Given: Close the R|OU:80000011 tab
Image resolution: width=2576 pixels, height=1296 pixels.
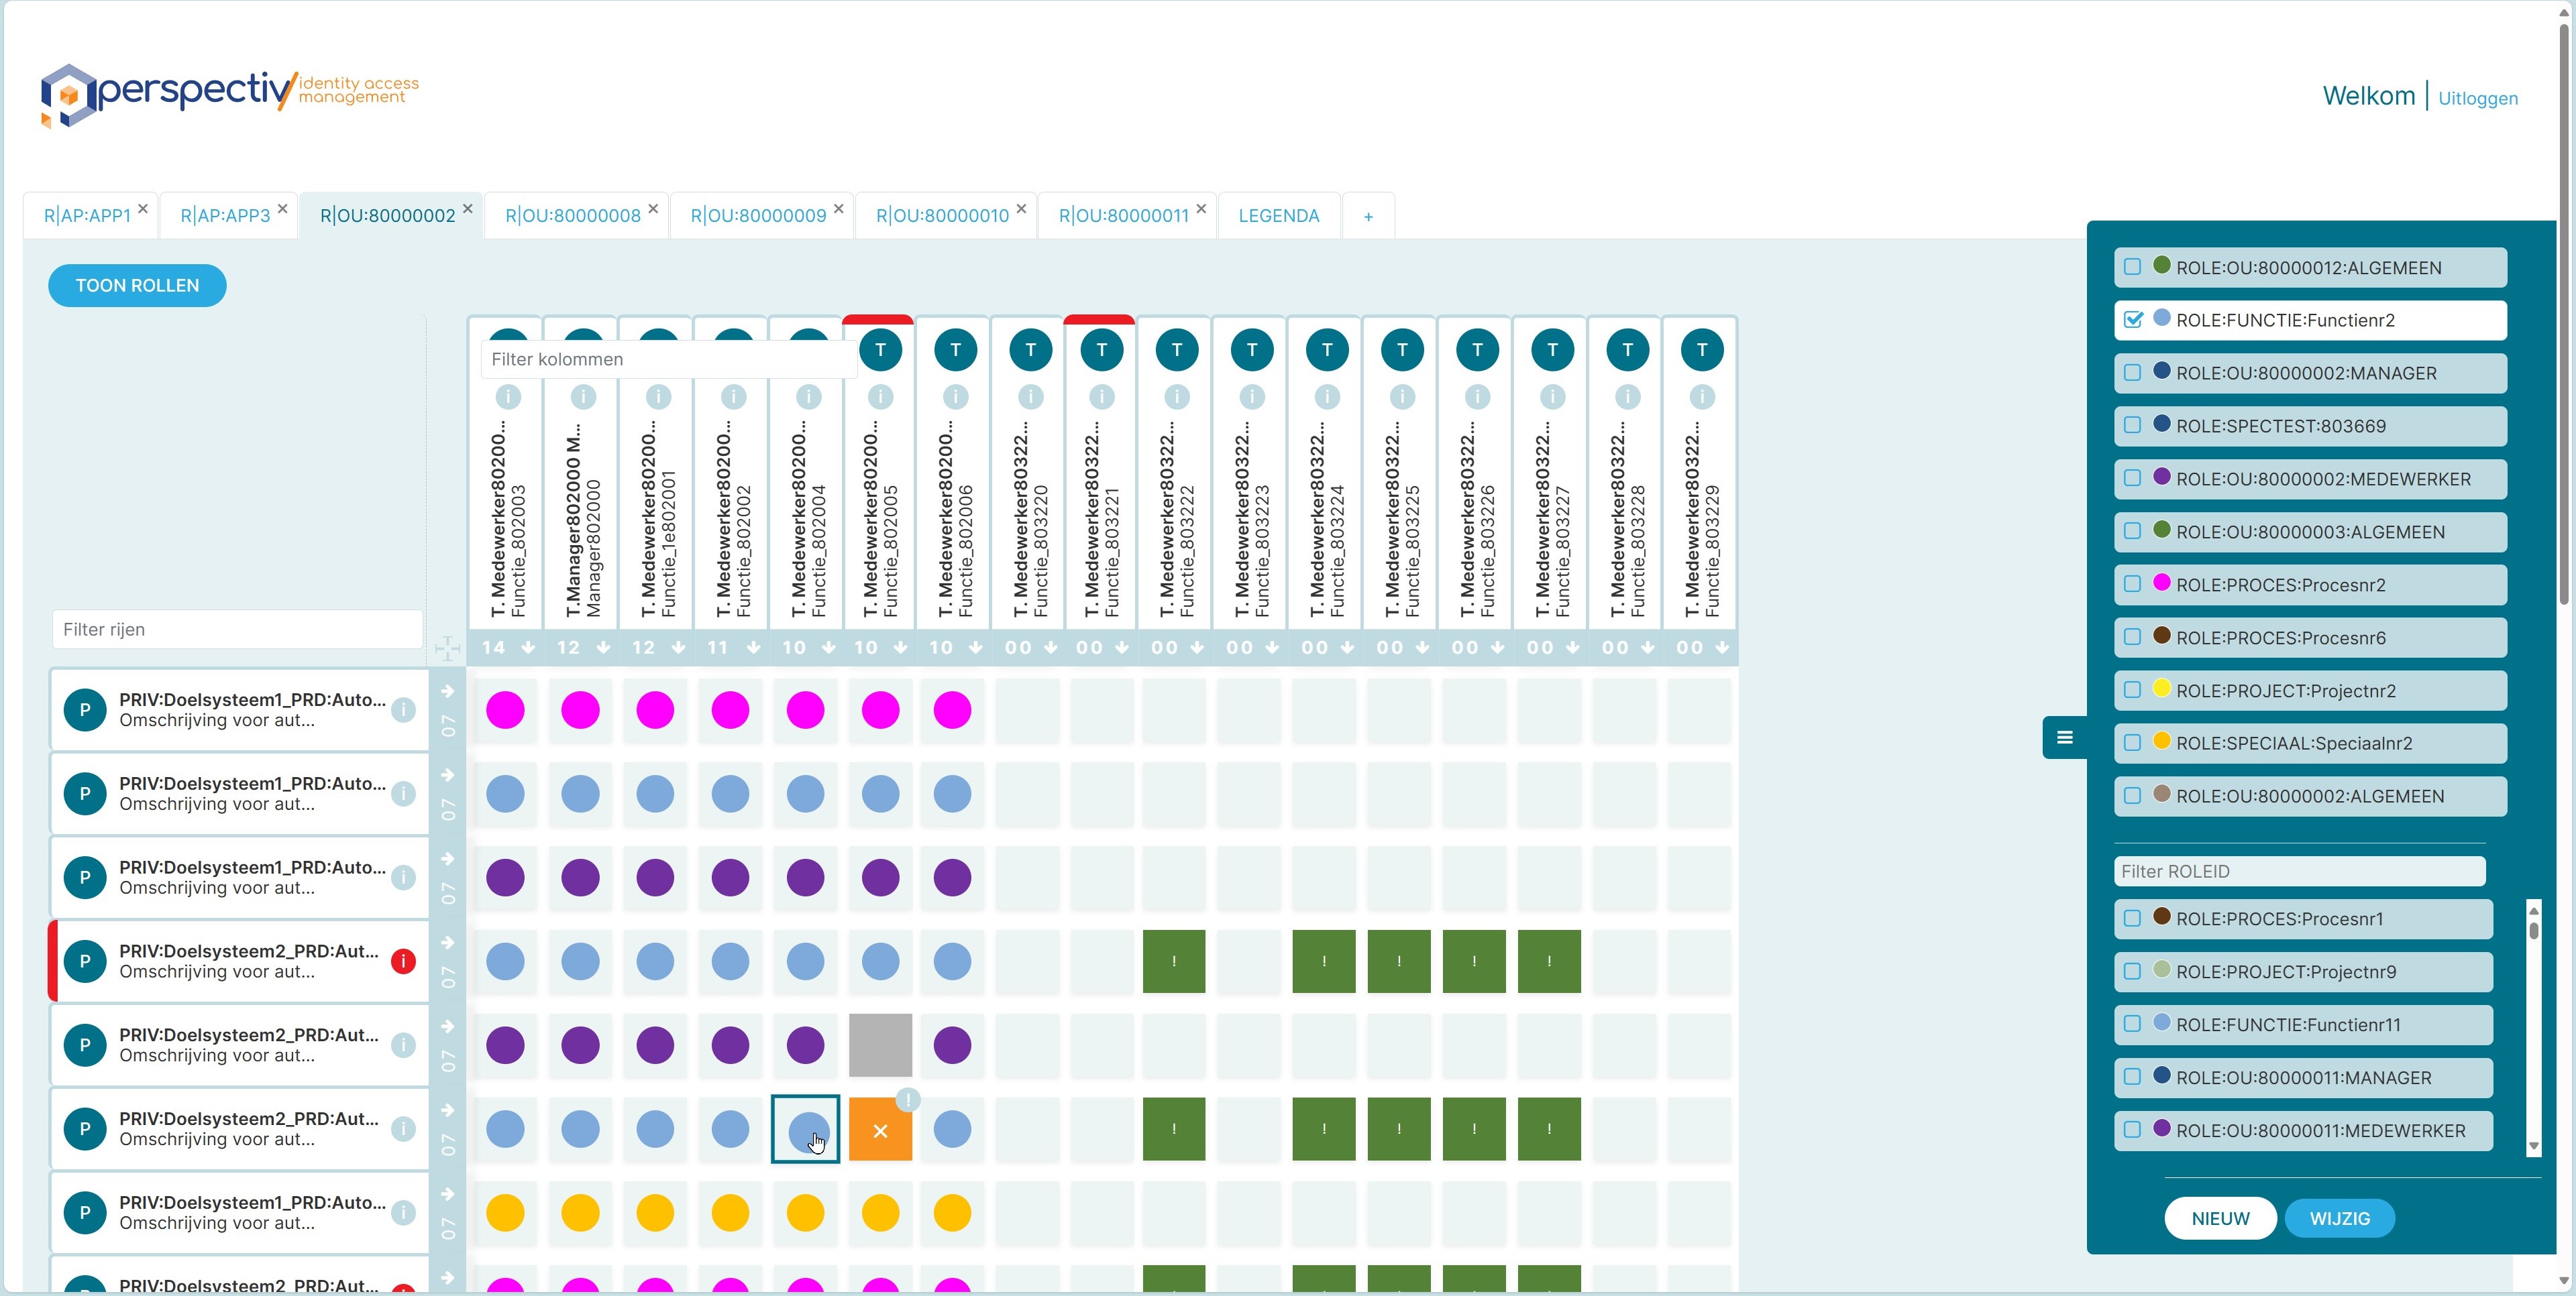Looking at the screenshot, I should [x=1201, y=209].
